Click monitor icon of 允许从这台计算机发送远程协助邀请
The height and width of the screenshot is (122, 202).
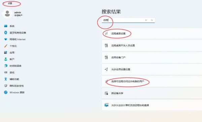point(106,105)
